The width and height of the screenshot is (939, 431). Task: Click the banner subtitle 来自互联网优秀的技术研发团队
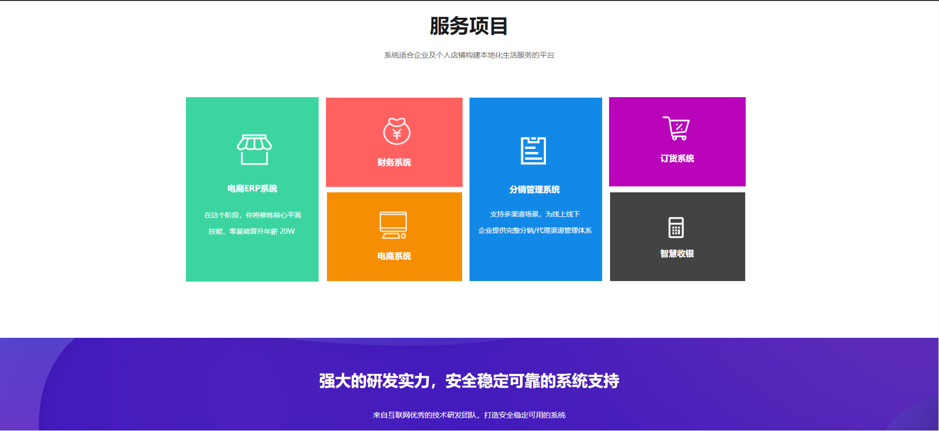click(469, 415)
